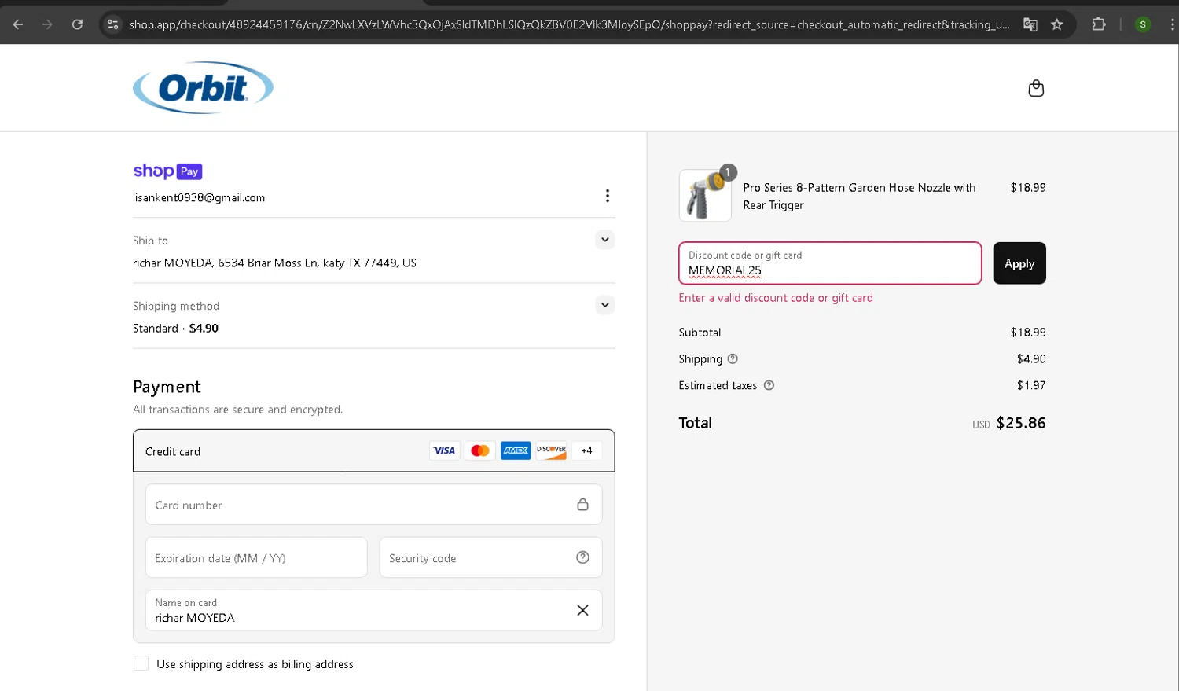Bookmark this page with the star icon

pos(1057,24)
